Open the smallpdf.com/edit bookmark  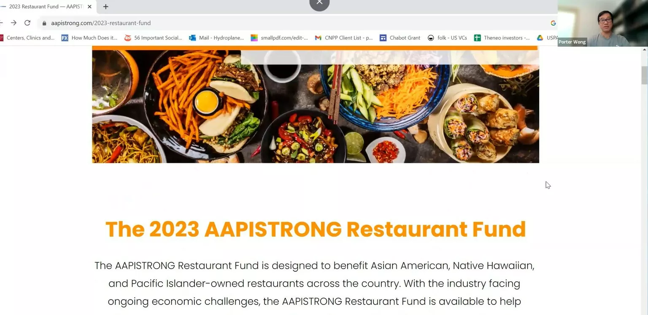(x=279, y=38)
